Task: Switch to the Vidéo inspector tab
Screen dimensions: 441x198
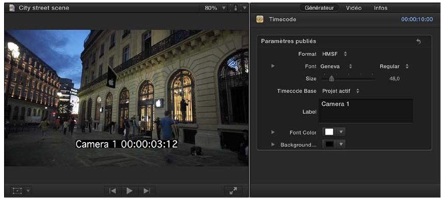Action: (353, 8)
